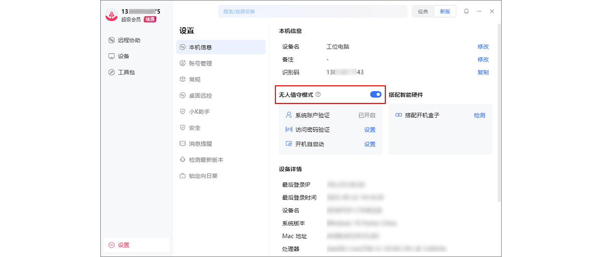Click the 续费 renewal badge

150,20
